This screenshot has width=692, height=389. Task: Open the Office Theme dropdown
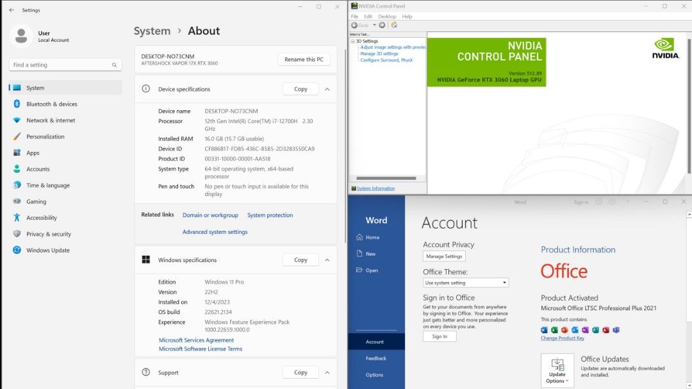pos(466,283)
